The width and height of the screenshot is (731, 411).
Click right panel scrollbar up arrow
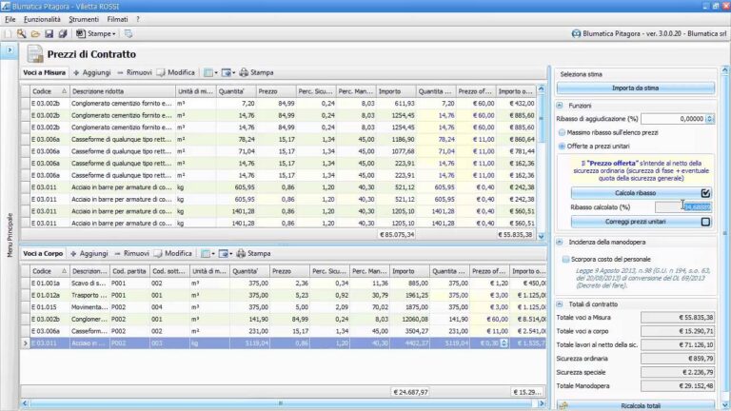(725, 70)
